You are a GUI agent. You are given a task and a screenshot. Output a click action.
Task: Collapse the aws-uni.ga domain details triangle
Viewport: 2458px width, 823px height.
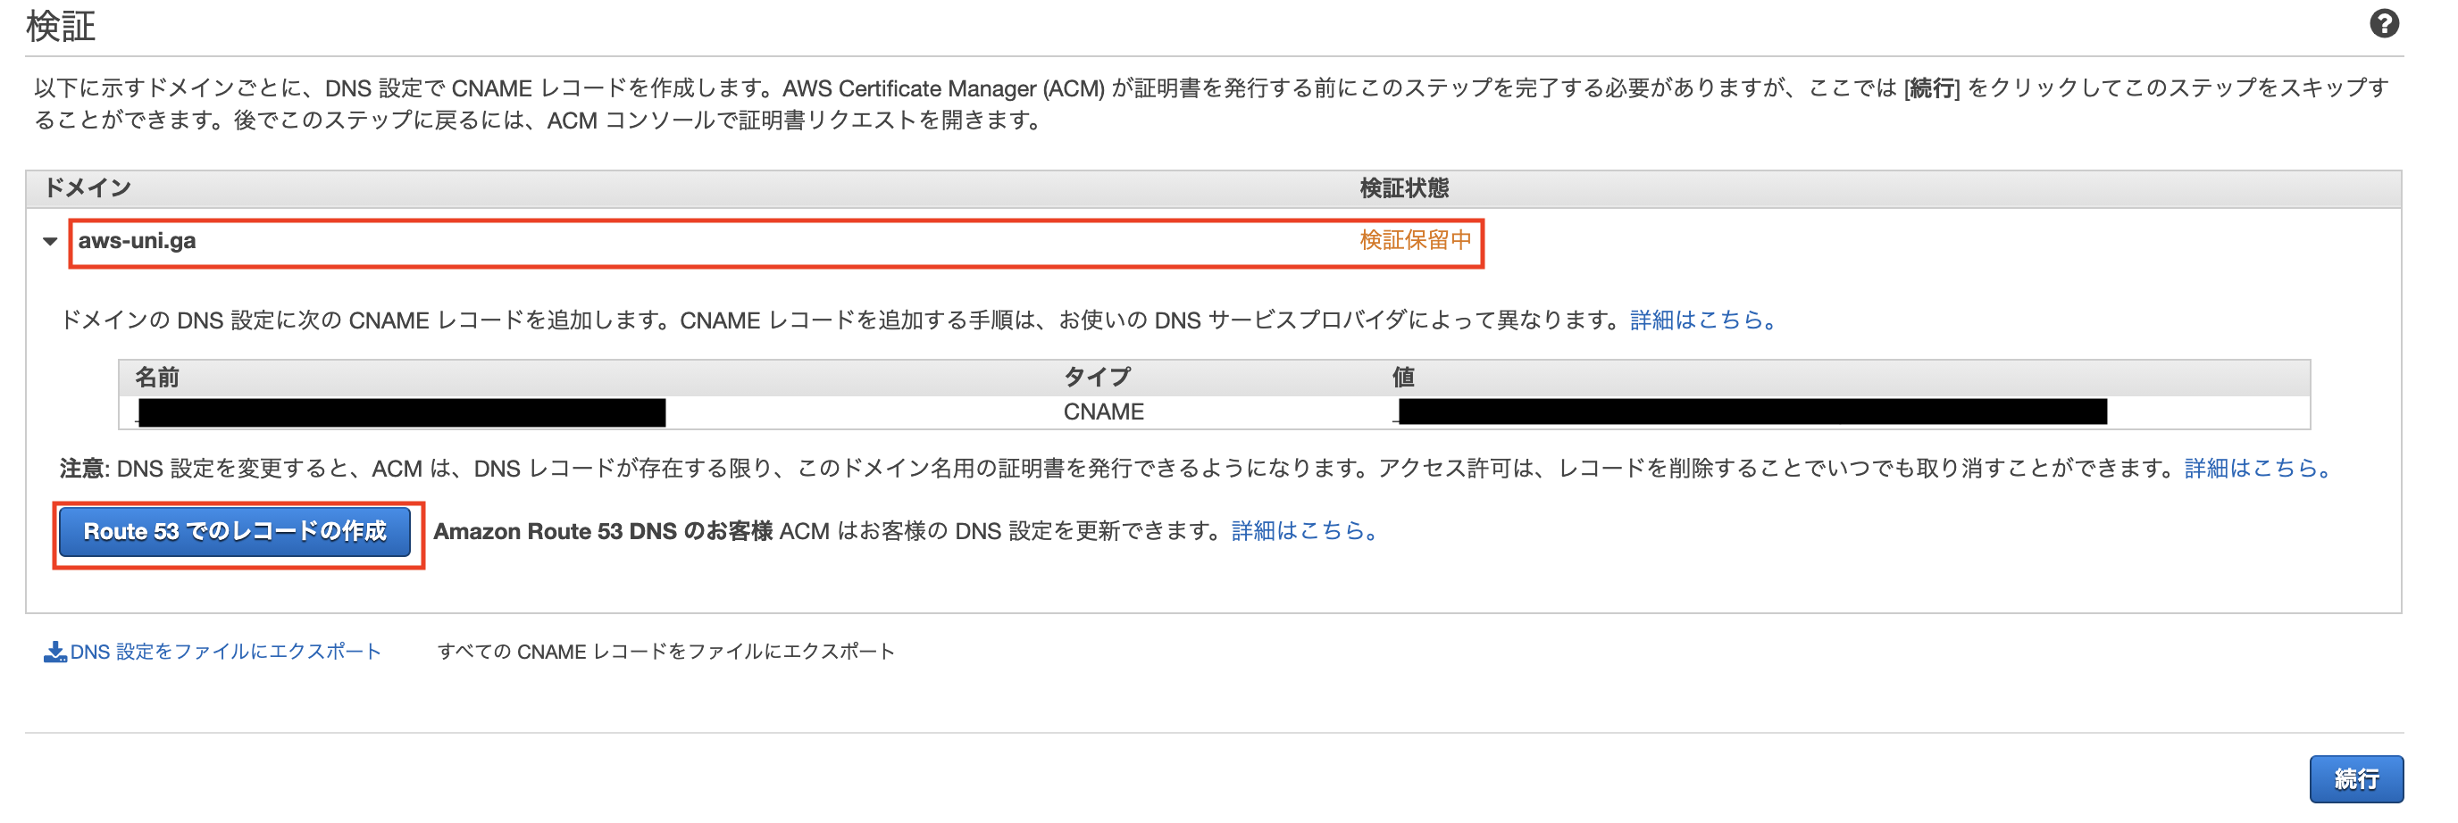50,241
